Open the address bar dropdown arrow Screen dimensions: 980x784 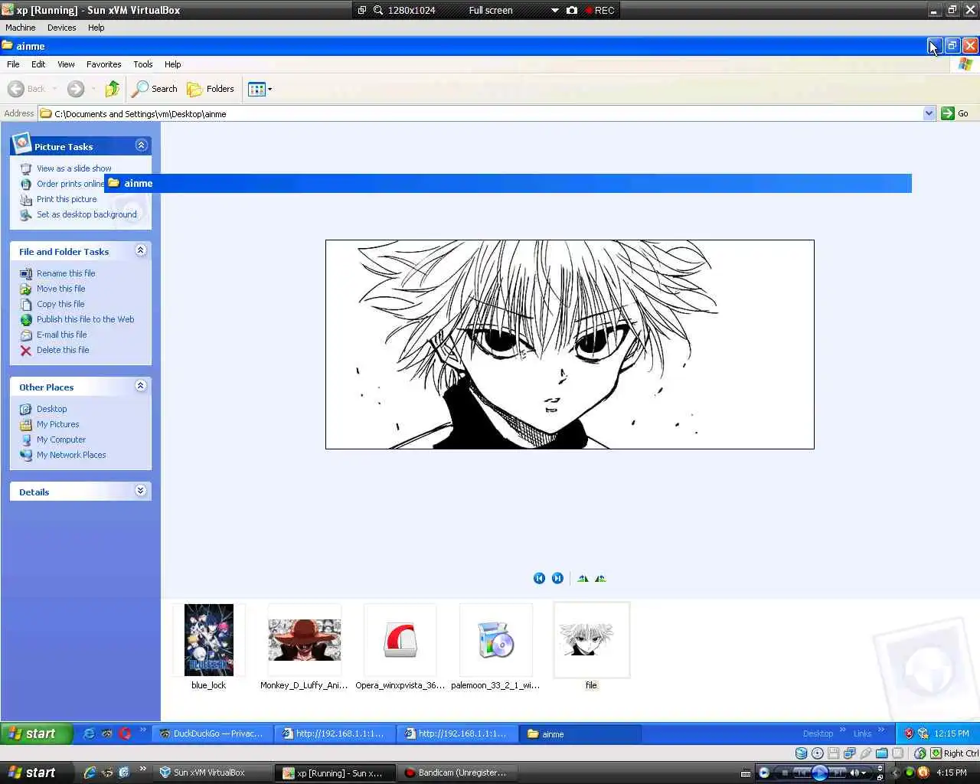coord(929,113)
